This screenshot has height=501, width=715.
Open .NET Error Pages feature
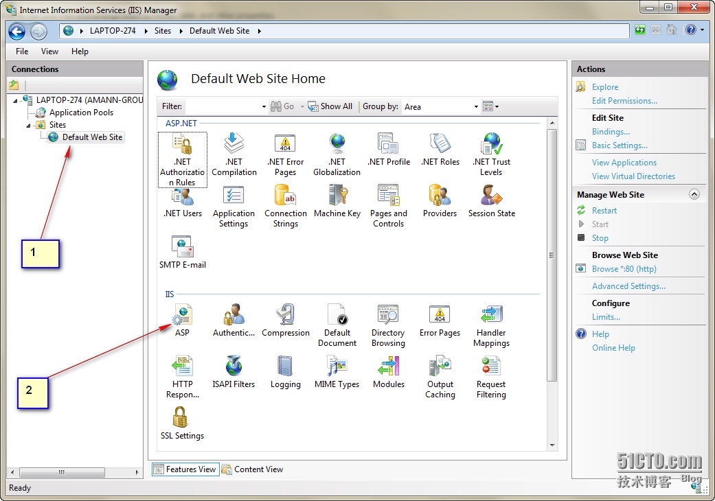[x=286, y=154]
